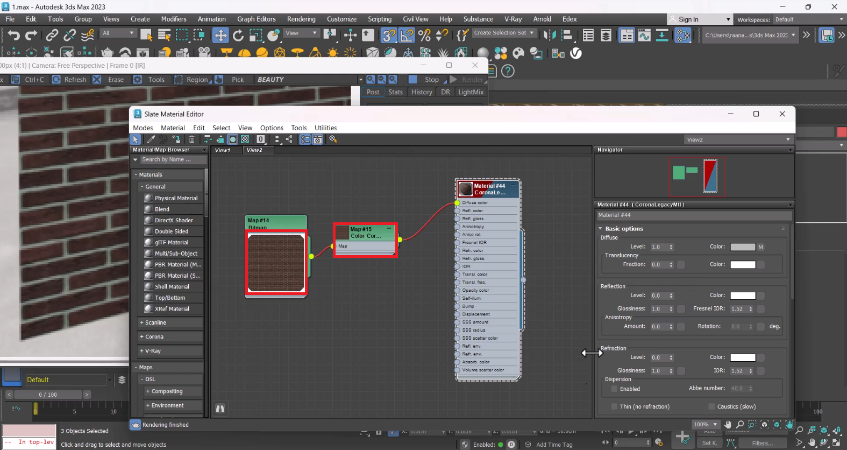Viewport: 847px width, 450px height.
Task: Open the Scene Explorer list icon
Action: (588, 36)
